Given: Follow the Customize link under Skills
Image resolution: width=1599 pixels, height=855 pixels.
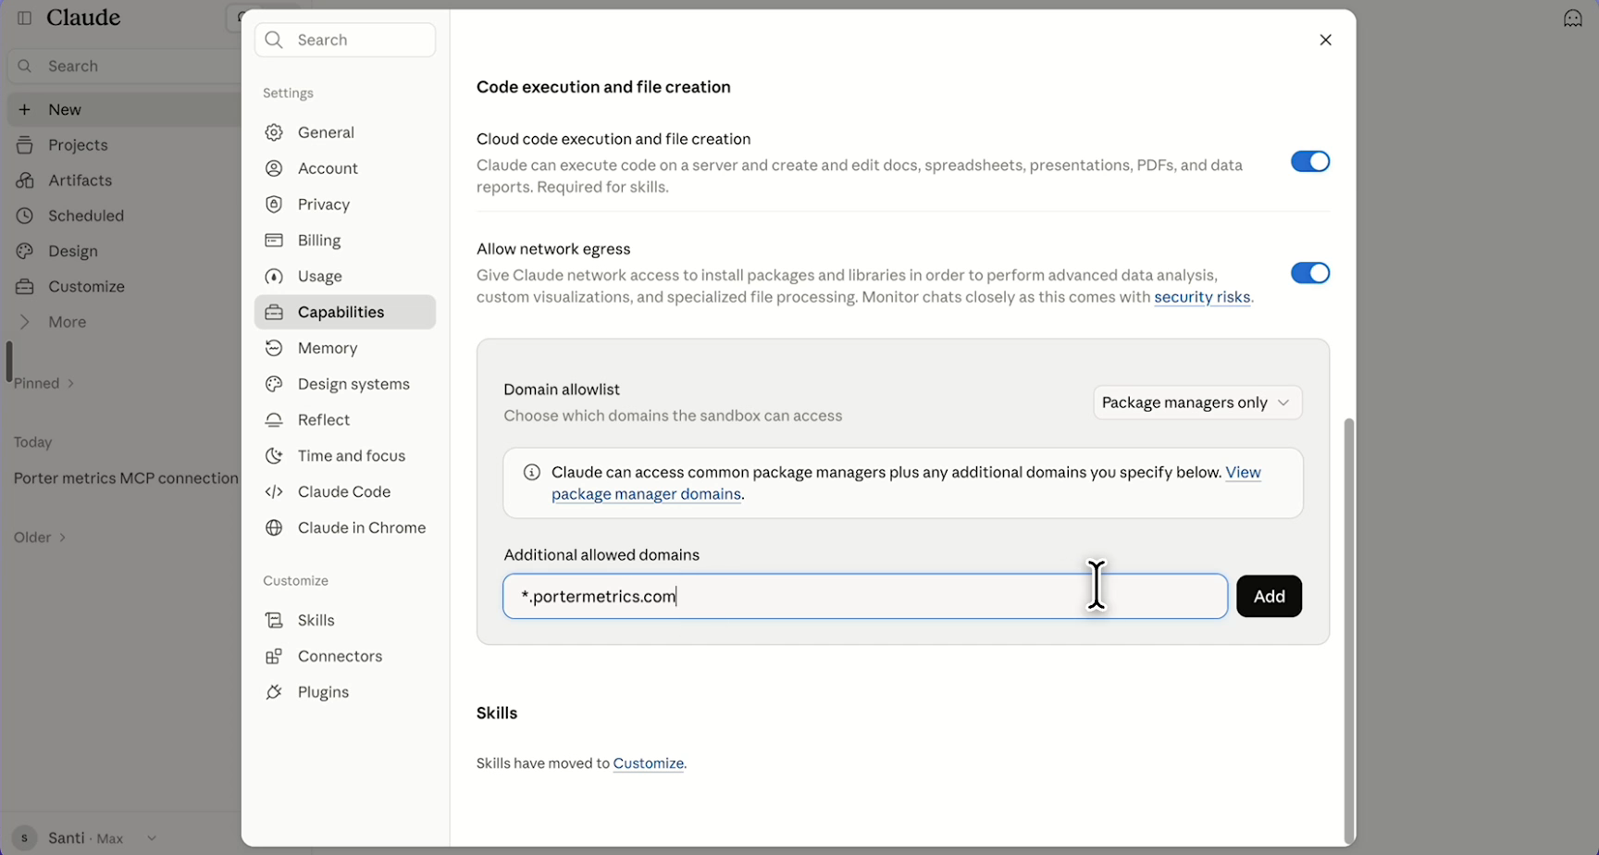Looking at the screenshot, I should pyautogui.click(x=648, y=764).
